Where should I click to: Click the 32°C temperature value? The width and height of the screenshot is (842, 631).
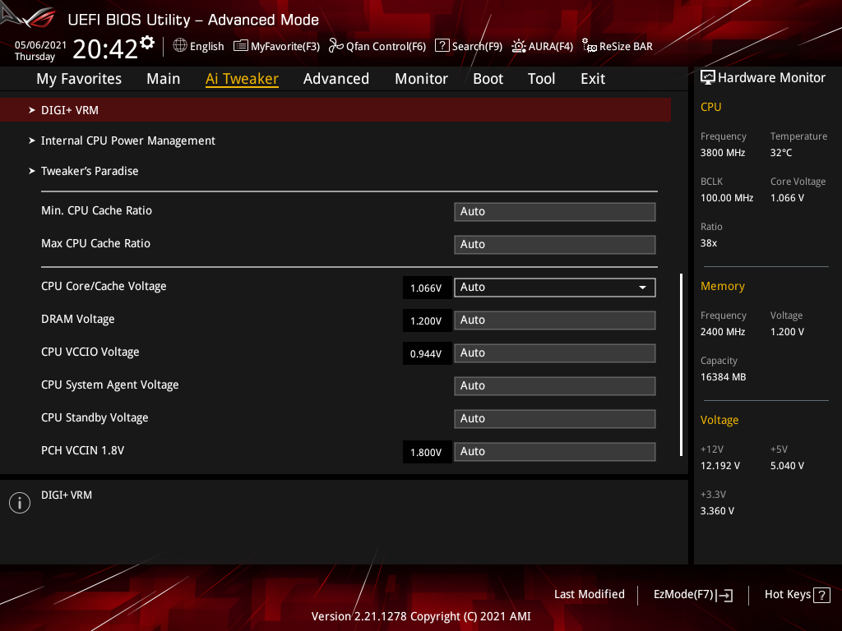[781, 153]
